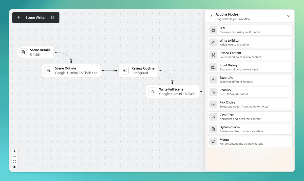Zoom in on the workflow canvas
Viewport: 304px width, 181px height.
pos(14,151)
